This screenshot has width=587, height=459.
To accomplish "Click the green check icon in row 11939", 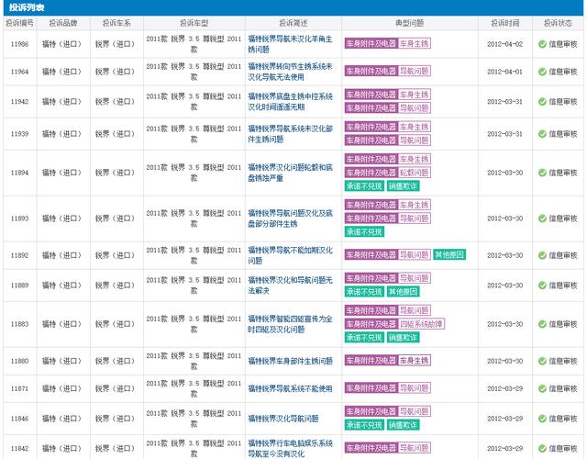I will click(x=542, y=134).
